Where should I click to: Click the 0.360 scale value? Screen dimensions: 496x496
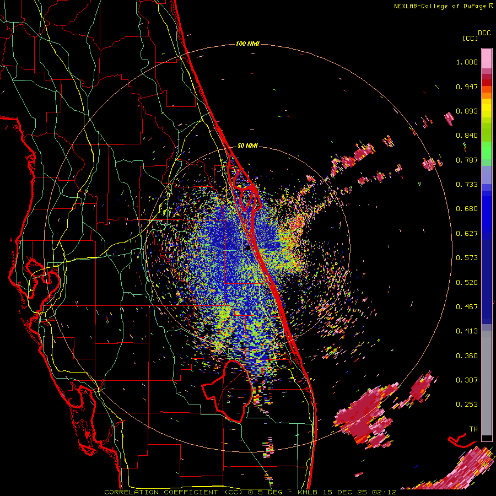(467, 356)
